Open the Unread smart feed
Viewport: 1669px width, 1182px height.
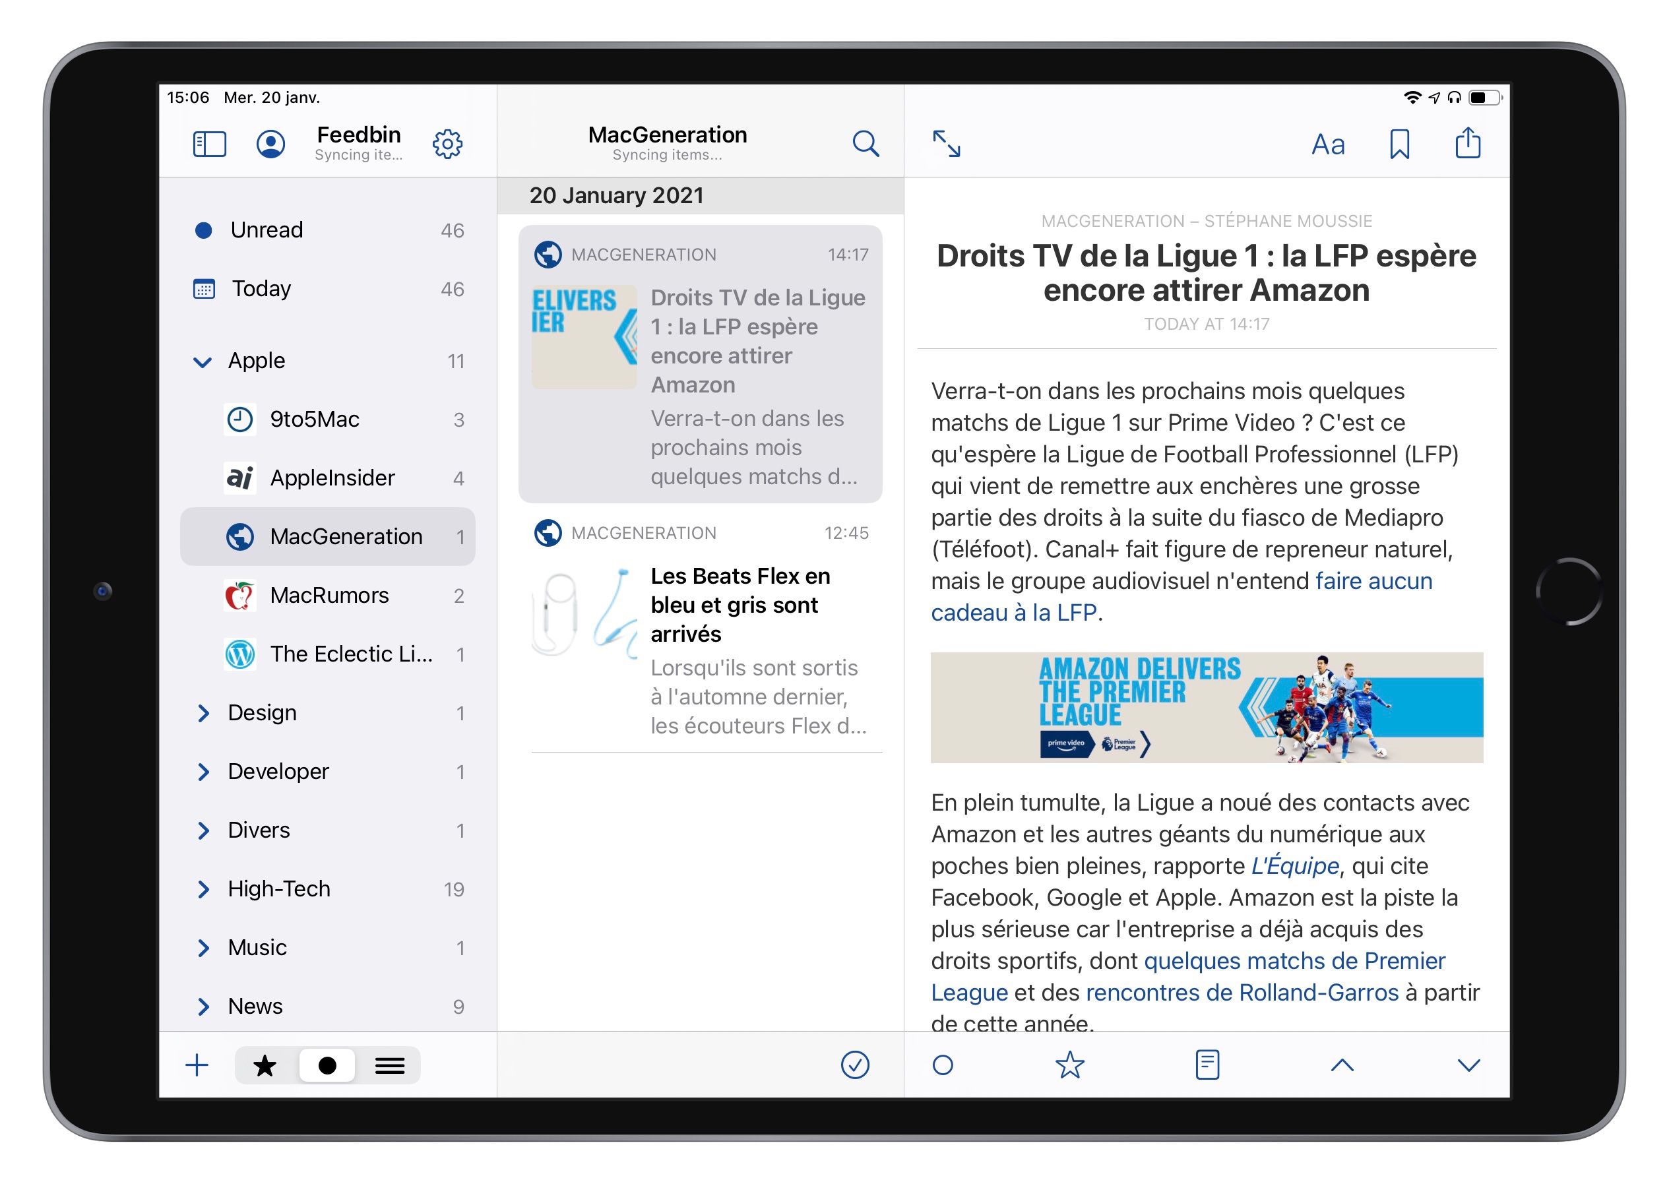point(328,230)
